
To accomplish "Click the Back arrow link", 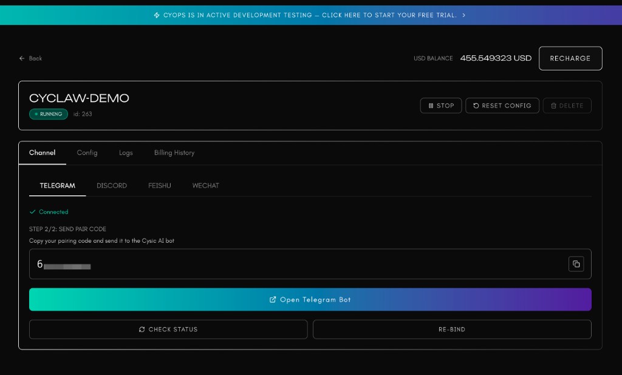I will click(30, 58).
